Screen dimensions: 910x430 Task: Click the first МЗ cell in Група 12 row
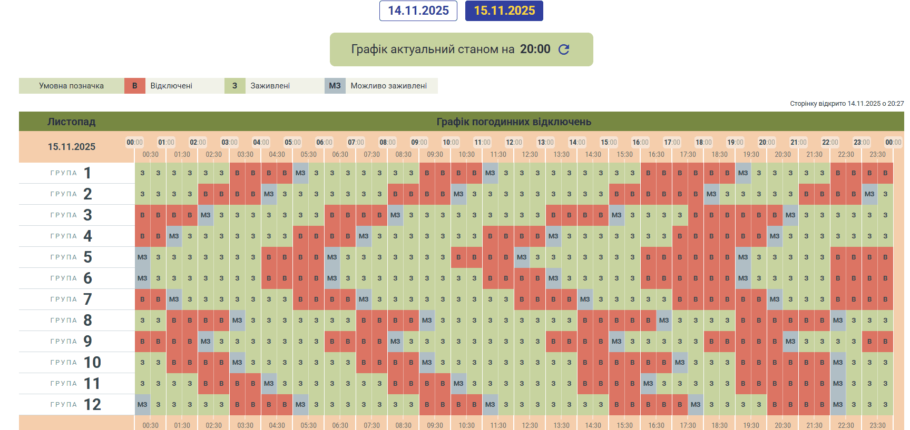[142, 405]
